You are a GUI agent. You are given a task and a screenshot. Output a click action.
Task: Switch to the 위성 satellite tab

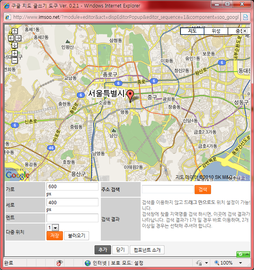(x=216, y=31)
